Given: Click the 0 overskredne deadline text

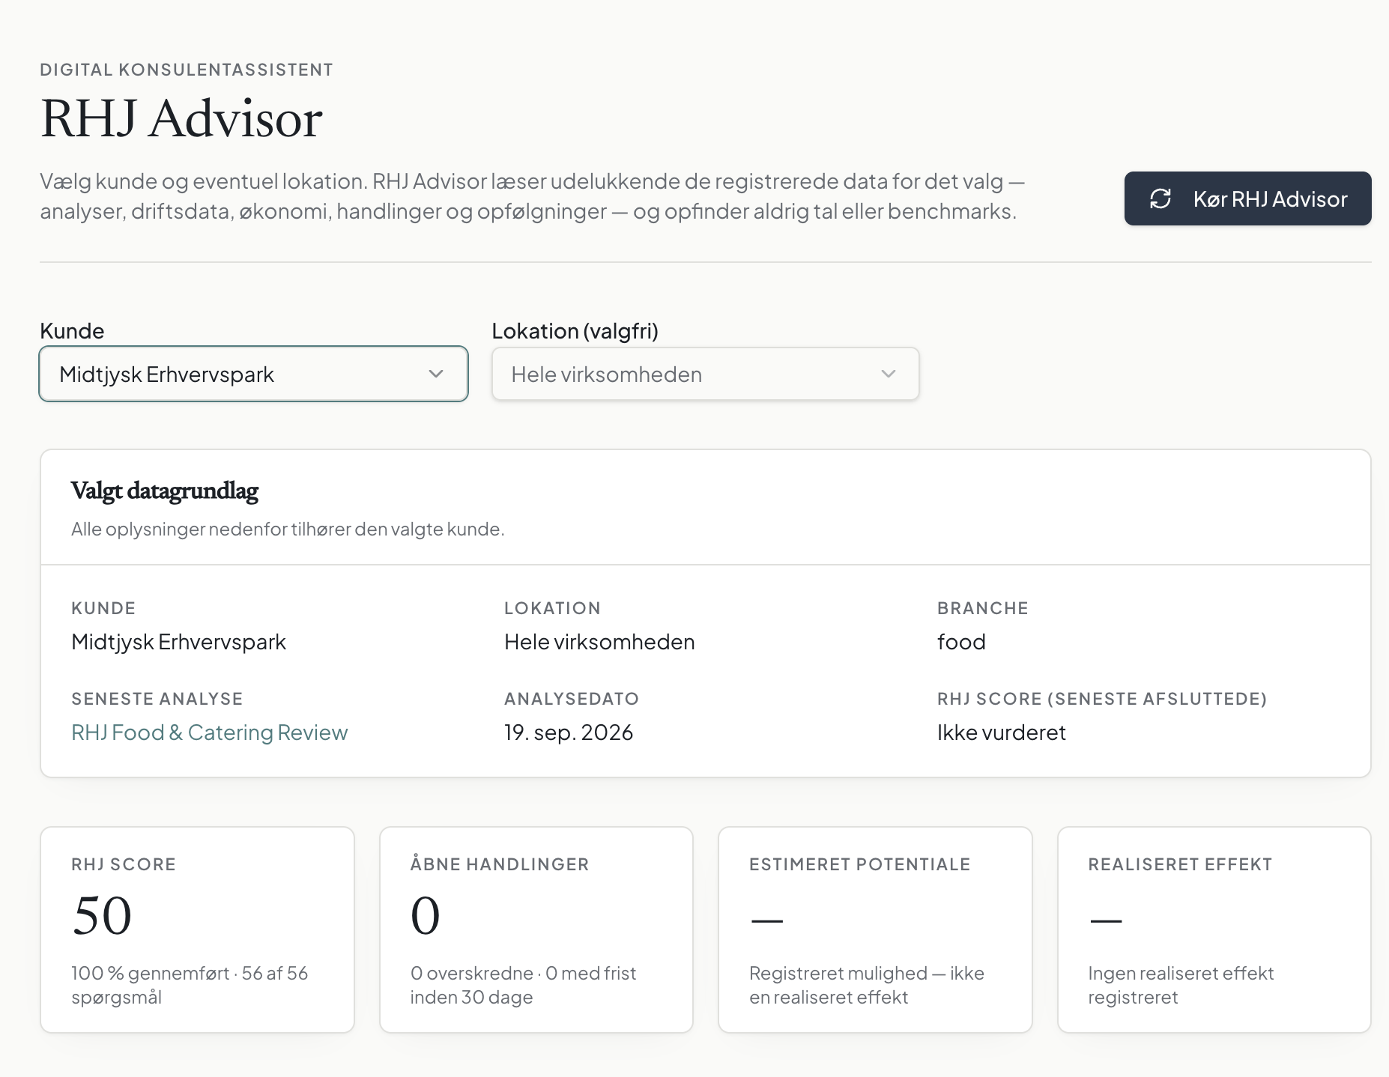Looking at the screenshot, I should [523, 985].
